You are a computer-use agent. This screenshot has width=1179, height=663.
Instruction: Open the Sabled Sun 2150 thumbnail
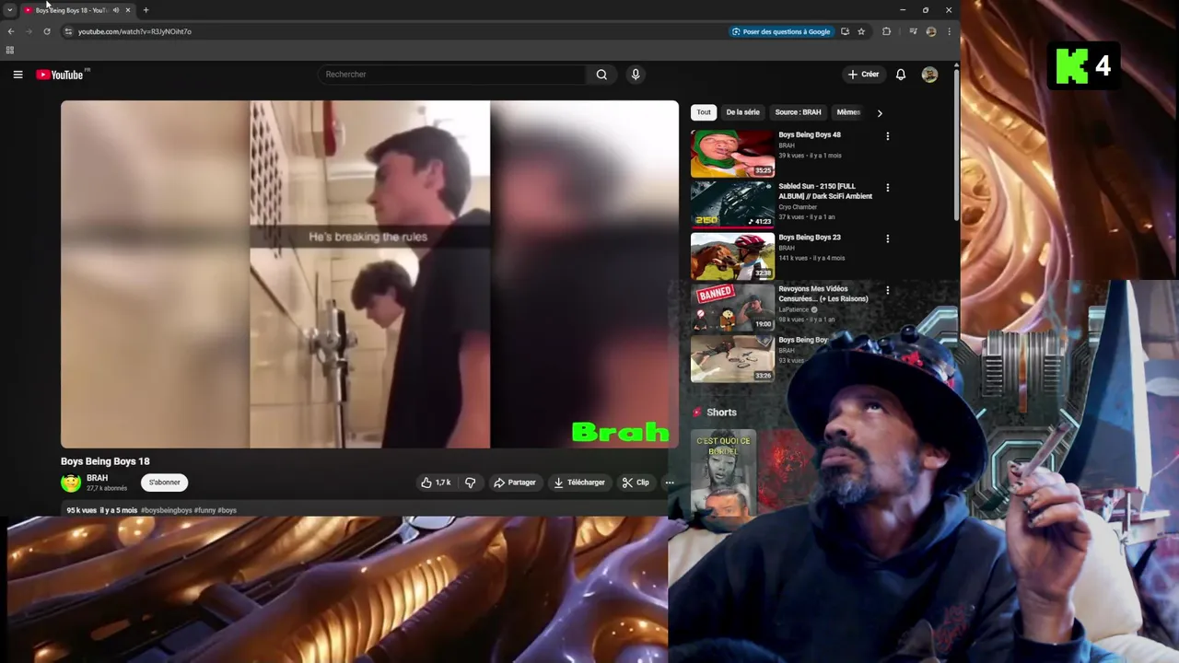(x=732, y=204)
